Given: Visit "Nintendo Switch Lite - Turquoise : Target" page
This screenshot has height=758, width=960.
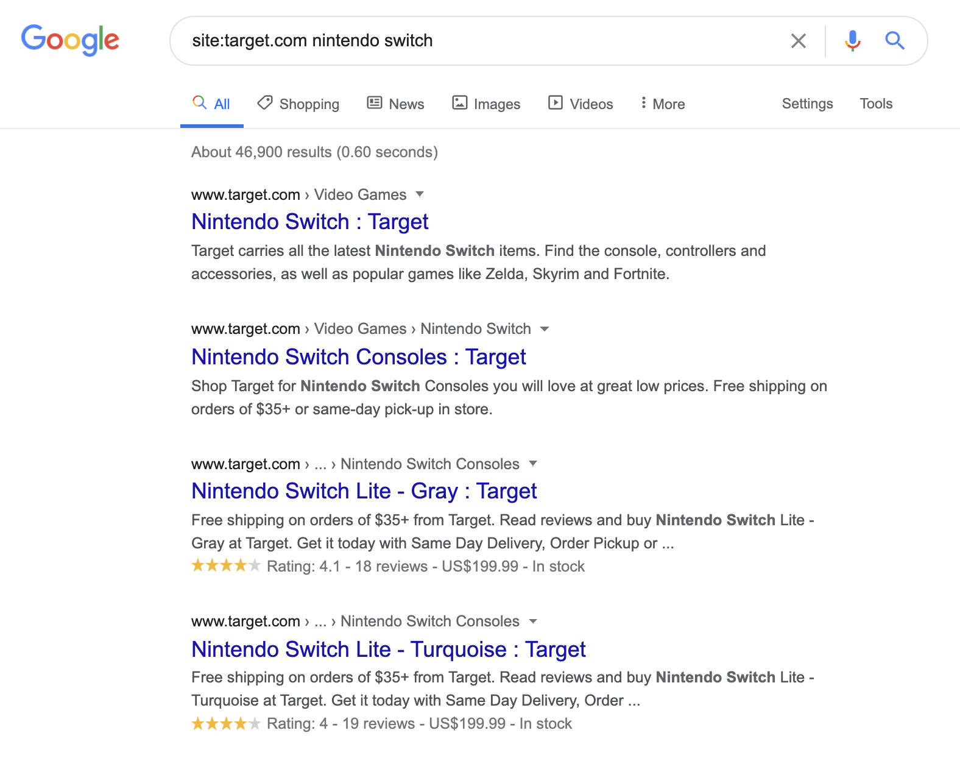Looking at the screenshot, I should click(388, 650).
